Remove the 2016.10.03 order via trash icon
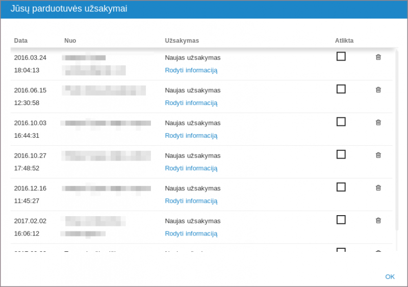 point(378,122)
